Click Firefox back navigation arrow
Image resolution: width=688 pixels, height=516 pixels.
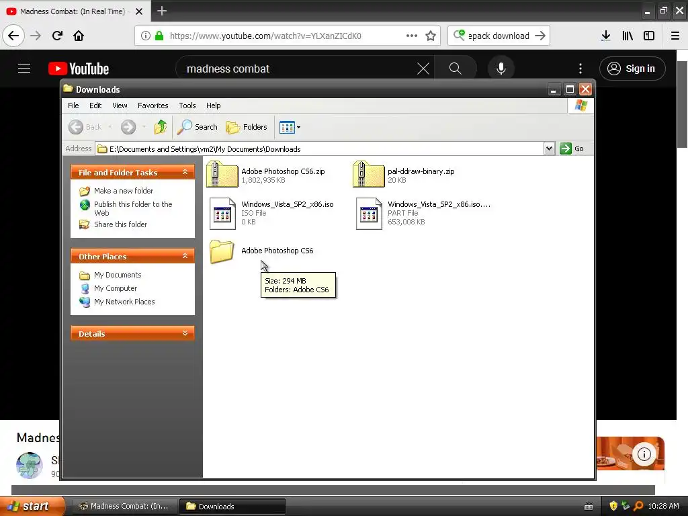(13, 36)
